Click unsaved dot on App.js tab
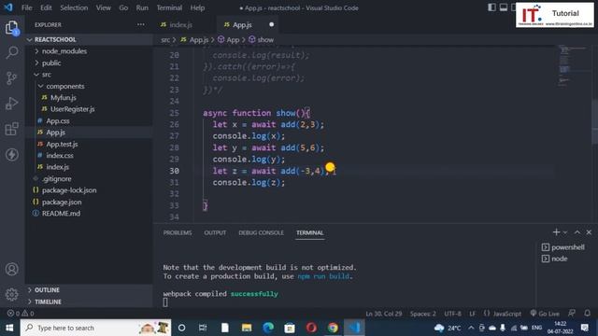Viewport: 598px width, 336px height. pos(271,25)
